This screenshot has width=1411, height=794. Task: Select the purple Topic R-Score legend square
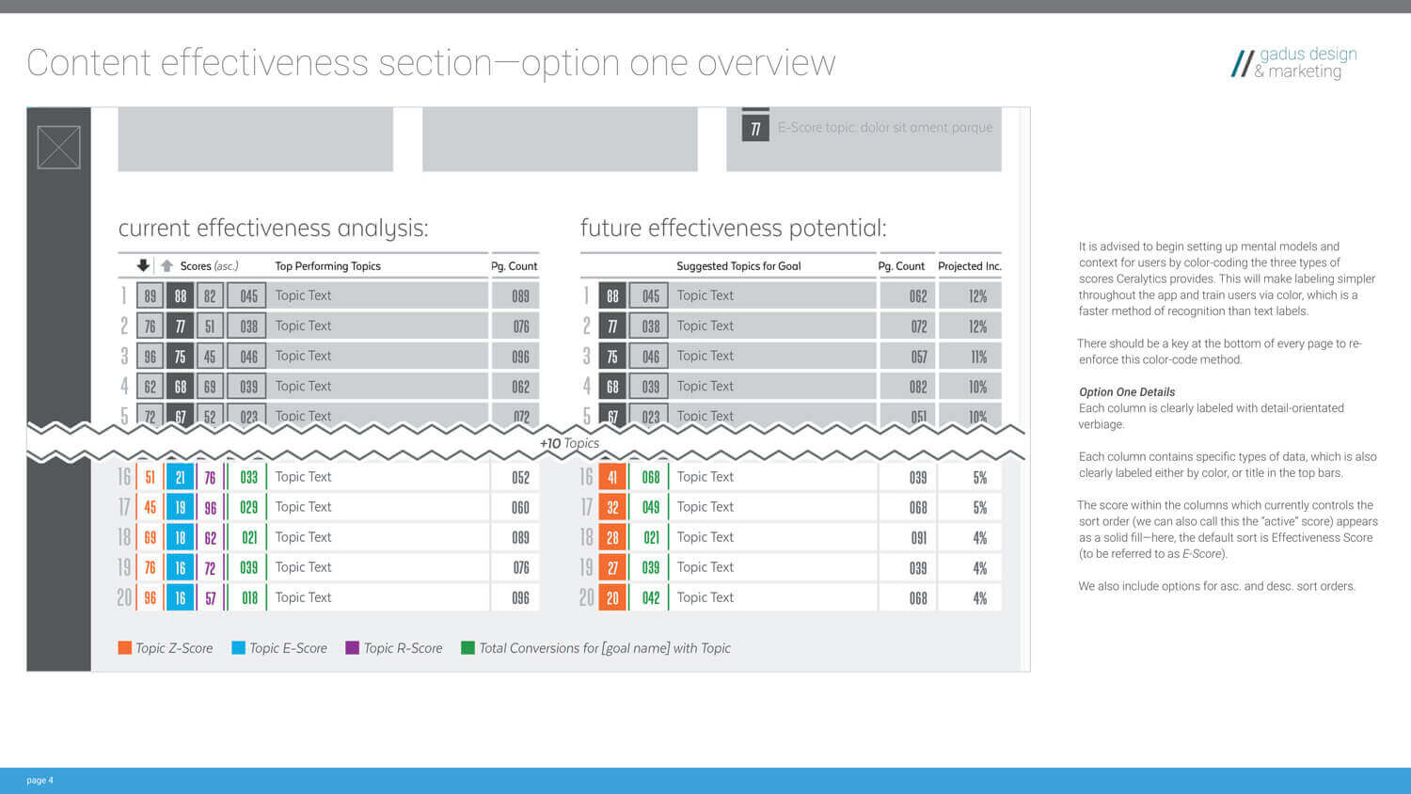pyautogui.click(x=355, y=648)
